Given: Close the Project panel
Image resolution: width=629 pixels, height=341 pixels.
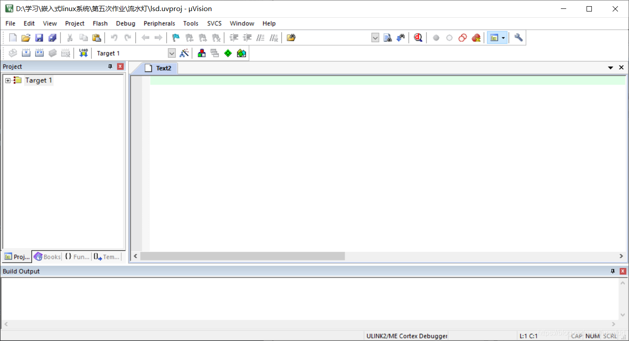Looking at the screenshot, I should (120, 66).
